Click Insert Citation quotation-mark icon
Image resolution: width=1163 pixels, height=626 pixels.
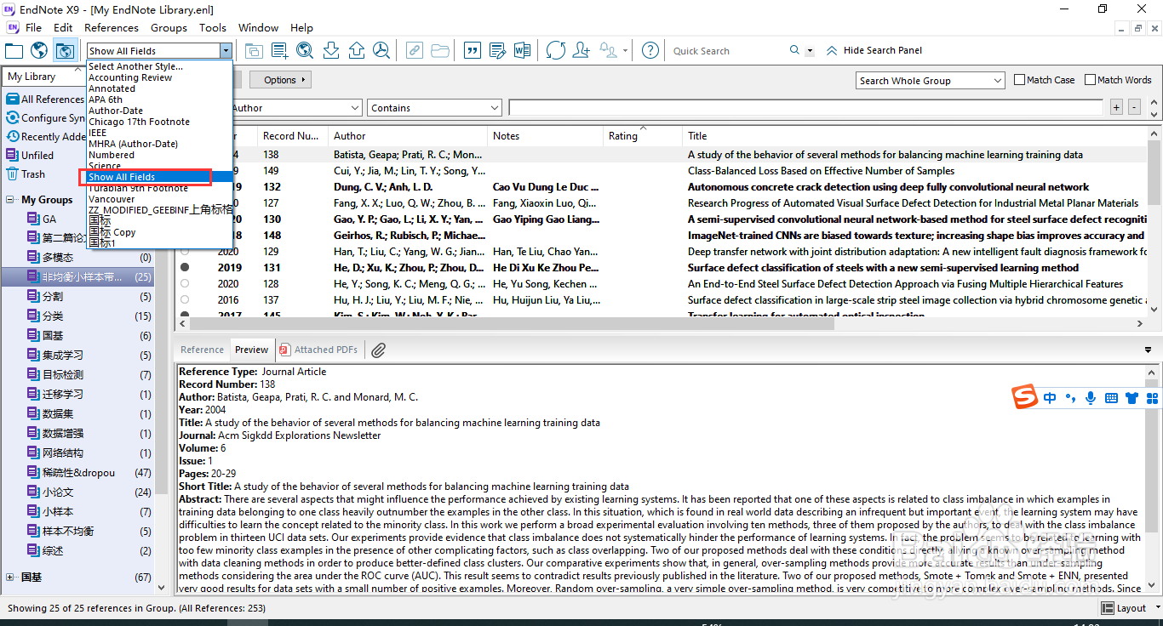click(472, 50)
